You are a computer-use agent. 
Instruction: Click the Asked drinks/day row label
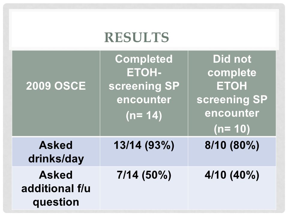[56, 152]
